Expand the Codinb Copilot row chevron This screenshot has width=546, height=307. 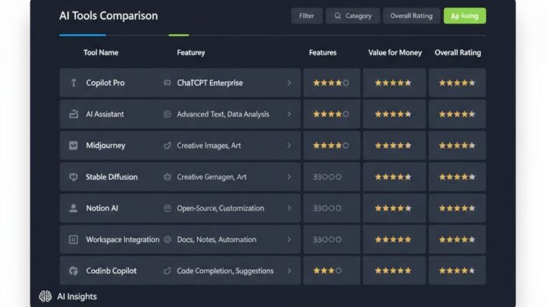(x=289, y=271)
